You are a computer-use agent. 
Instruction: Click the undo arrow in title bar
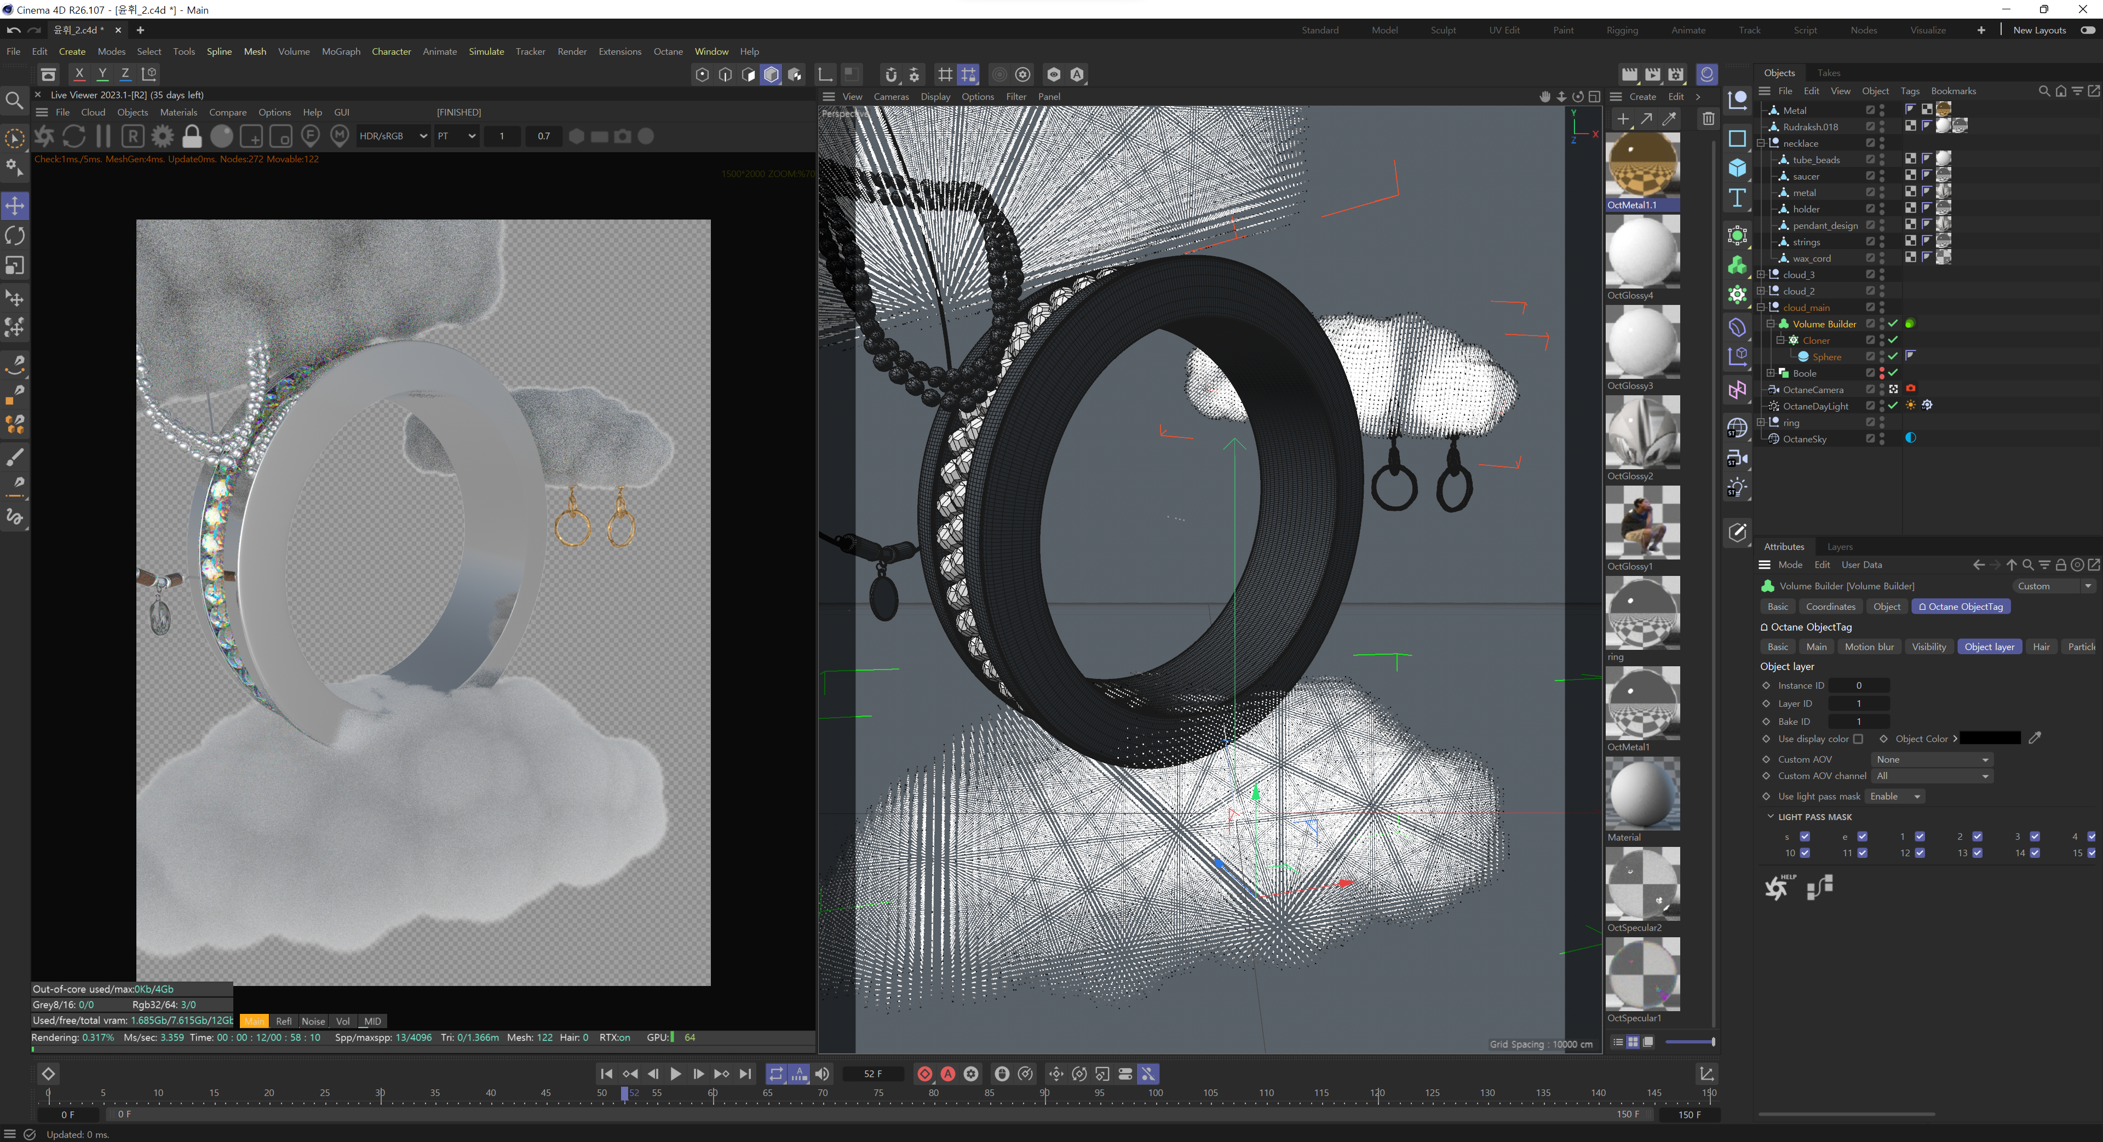click(13, 30)
